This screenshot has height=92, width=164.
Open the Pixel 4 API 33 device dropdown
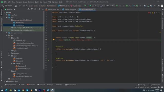click(107, 6)
